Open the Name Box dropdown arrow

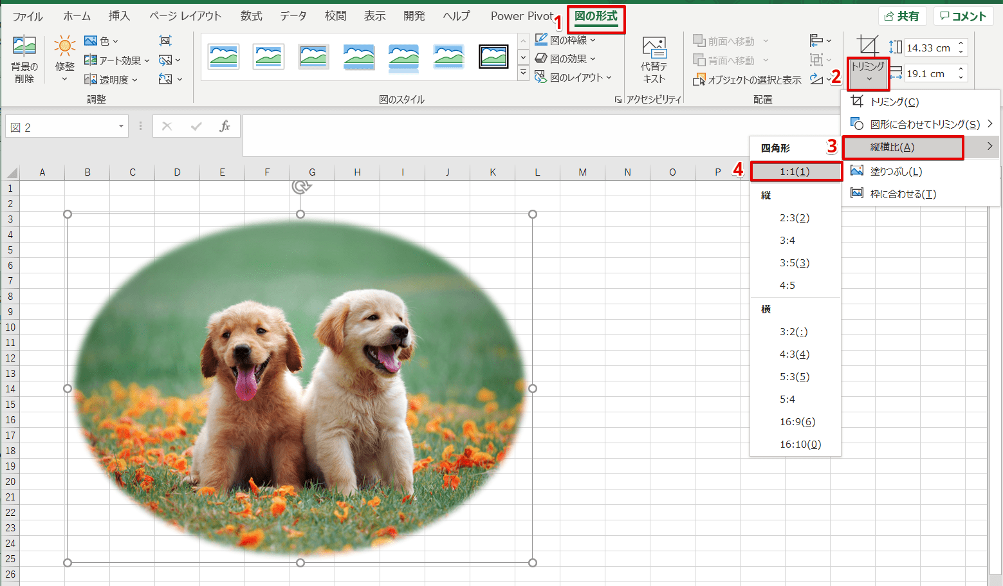(121, 127)
